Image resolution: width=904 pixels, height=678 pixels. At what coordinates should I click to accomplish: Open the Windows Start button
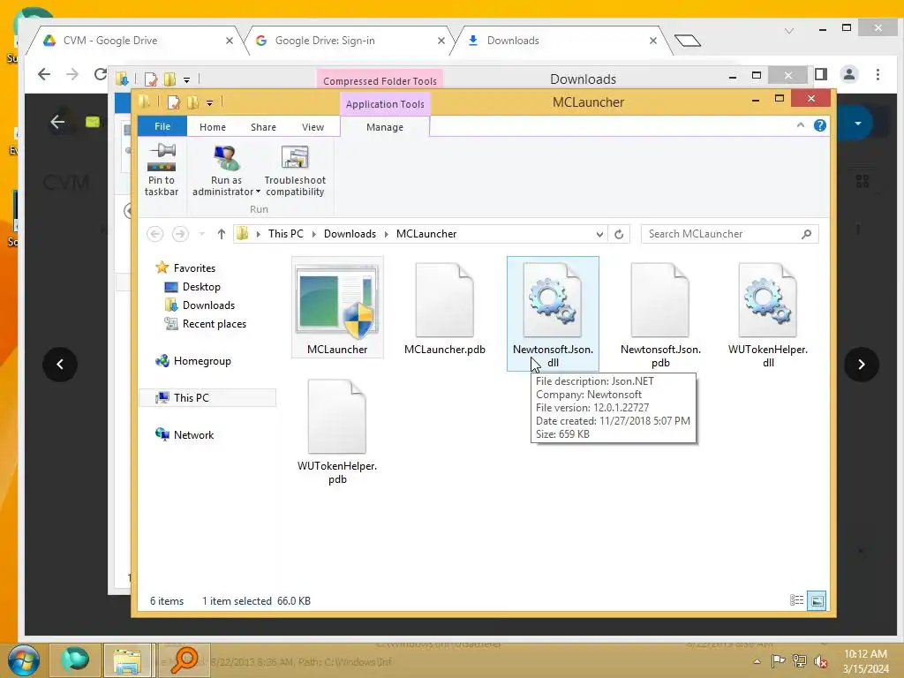click(x=23, y=660)
